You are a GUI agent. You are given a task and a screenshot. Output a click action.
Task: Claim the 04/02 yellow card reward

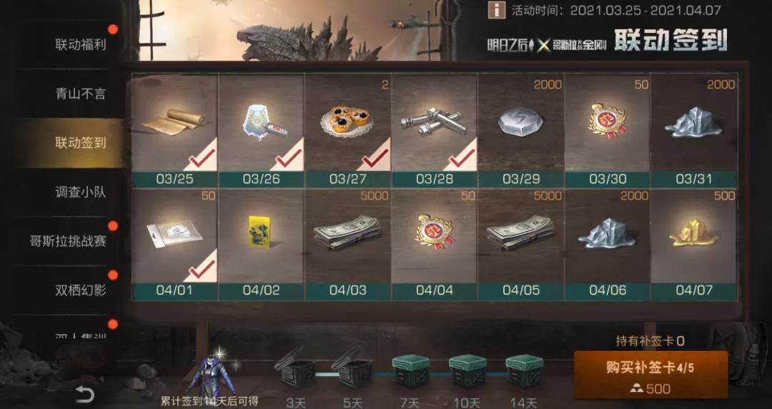[261, 245]
